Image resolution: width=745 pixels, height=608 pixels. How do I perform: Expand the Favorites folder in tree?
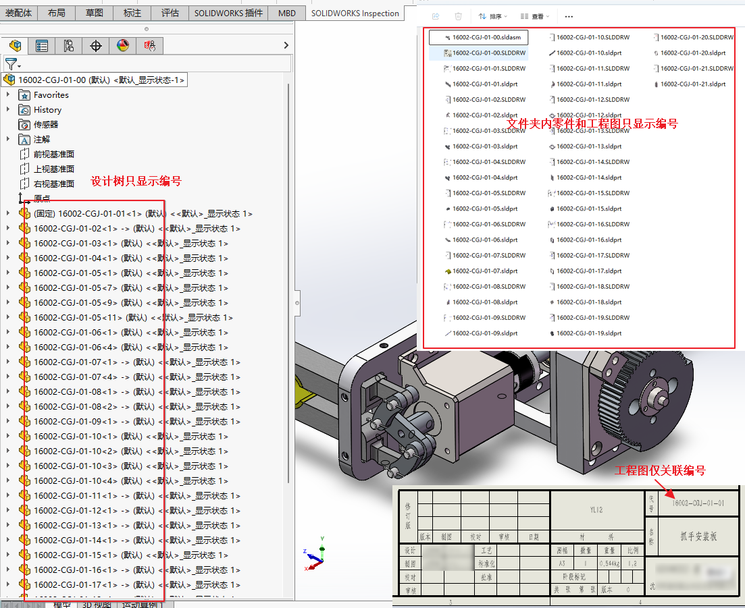[8, 95]
